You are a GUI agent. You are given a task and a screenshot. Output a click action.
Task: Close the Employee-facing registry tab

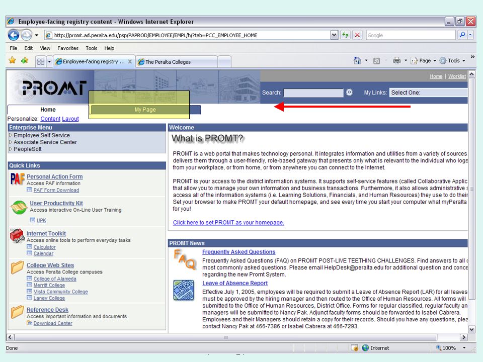pyautogui.click(x=130, y=61)
